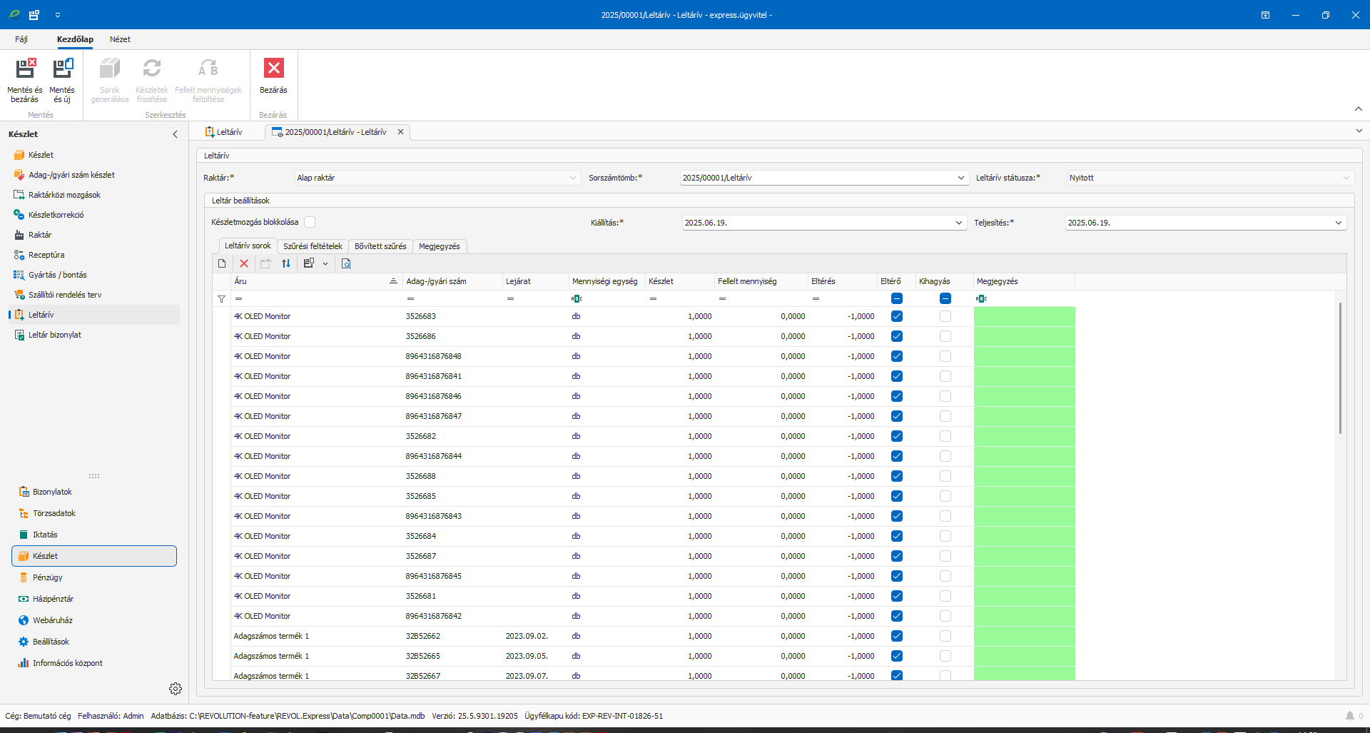Image resolution: width=1370 pixels, height=733 pixels.
Task: Enable the Készletmozgás blokkolása checkbox
Action: [310, 222]
